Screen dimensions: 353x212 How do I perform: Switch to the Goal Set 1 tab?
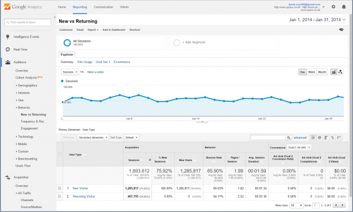[x=103, y=62]
